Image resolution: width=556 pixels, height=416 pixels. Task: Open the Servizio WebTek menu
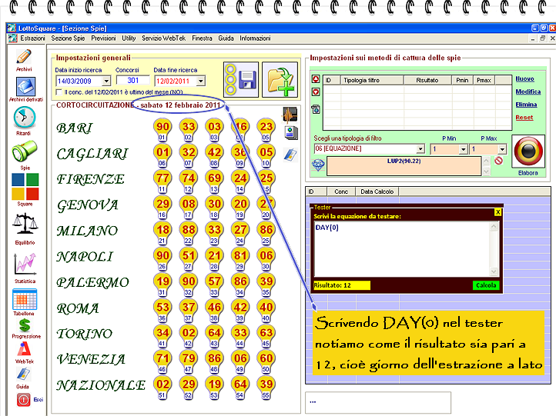(163, 38)
